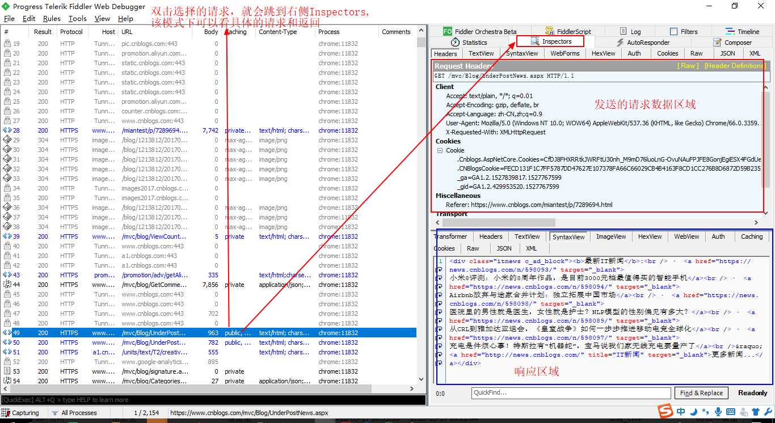Toggle the Chinese 中 input mode icon
This screenshot has width=775, height=423.
pos(681,412)
